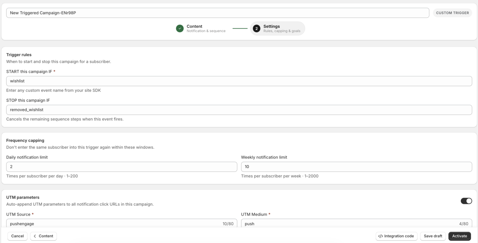The height and width of the screenshot is (243, 478).
Task: Disable the UTM parameters toggle
Action: click(x=466, y=201)
